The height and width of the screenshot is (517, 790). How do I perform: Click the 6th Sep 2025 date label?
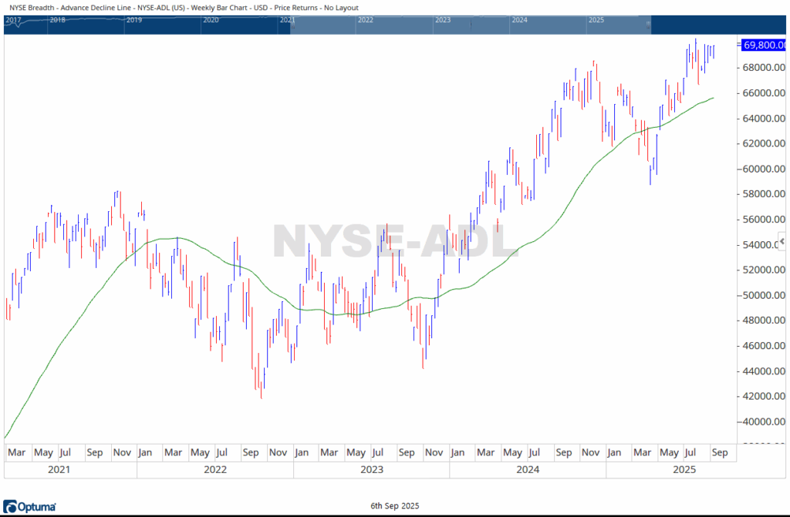click(393, 505)
